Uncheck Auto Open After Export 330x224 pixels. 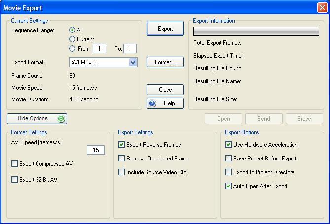point(228,186)
